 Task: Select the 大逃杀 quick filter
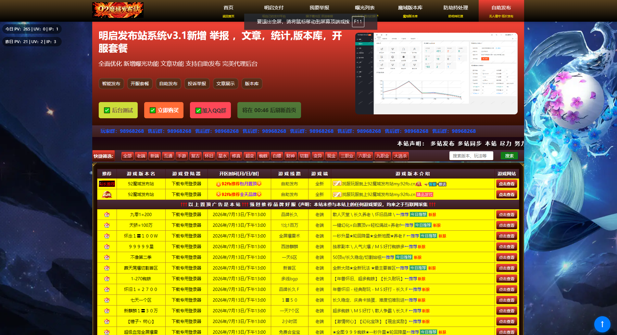coord(400,156)
